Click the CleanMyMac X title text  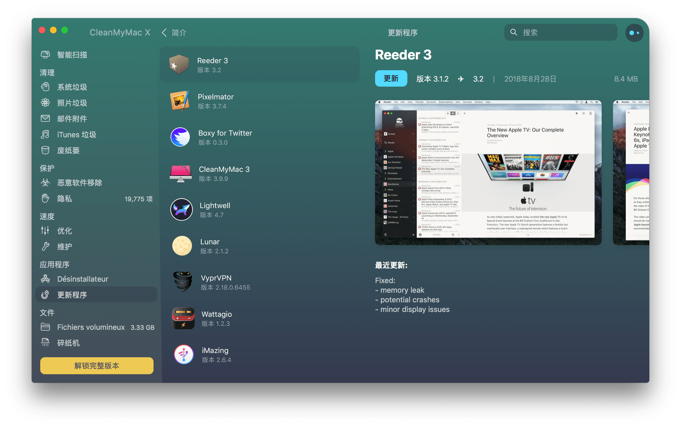[120, 32]
